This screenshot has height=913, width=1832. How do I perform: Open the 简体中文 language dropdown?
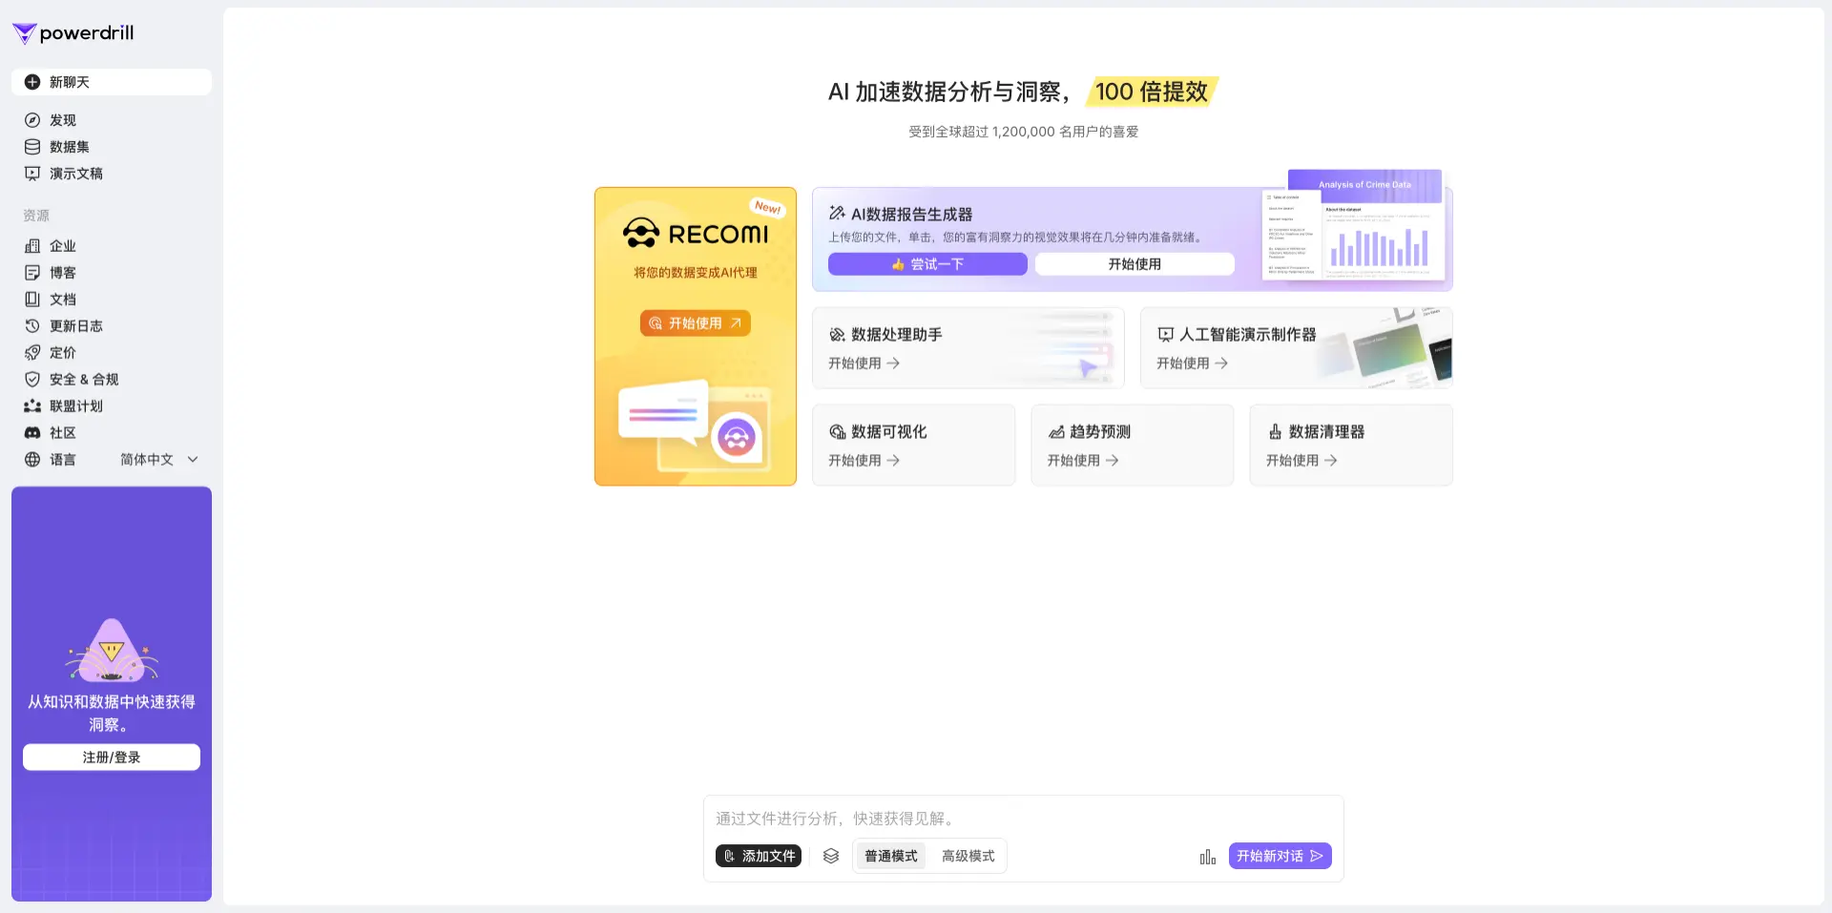(x=159, y=460)
